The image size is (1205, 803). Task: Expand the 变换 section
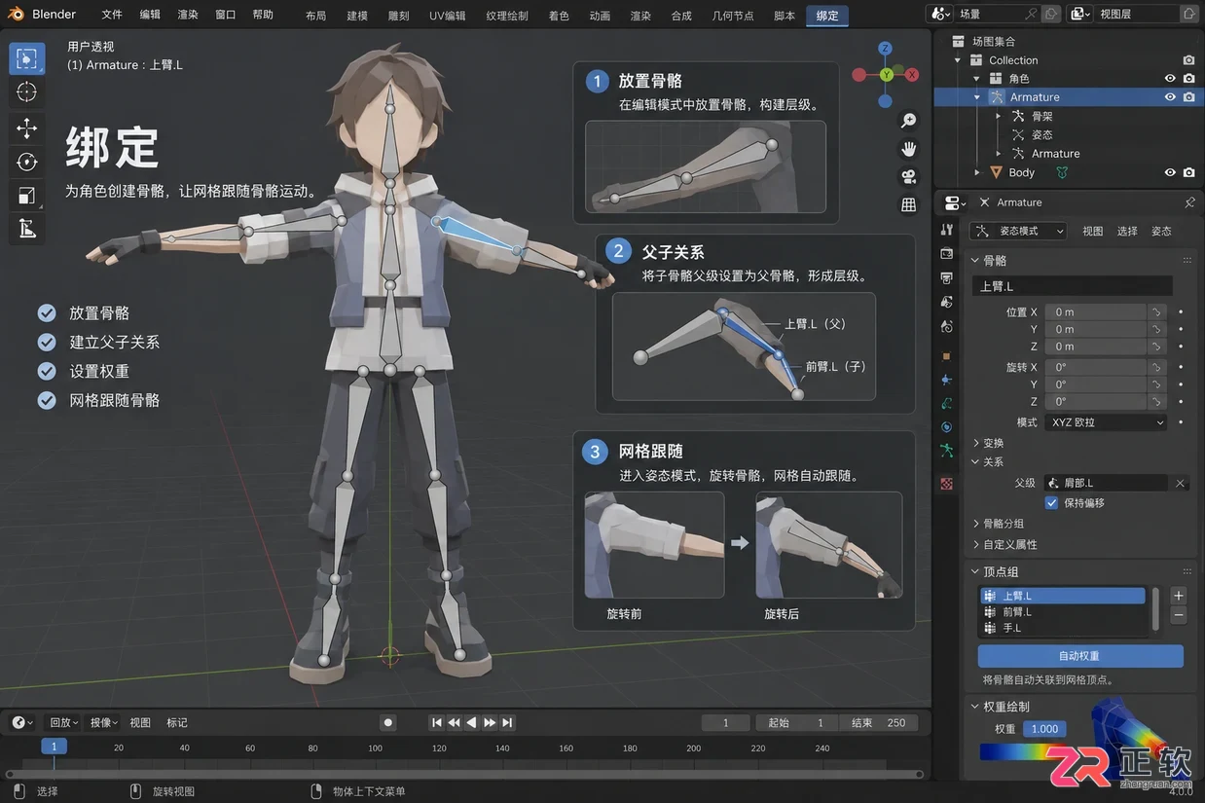(989, 443)
